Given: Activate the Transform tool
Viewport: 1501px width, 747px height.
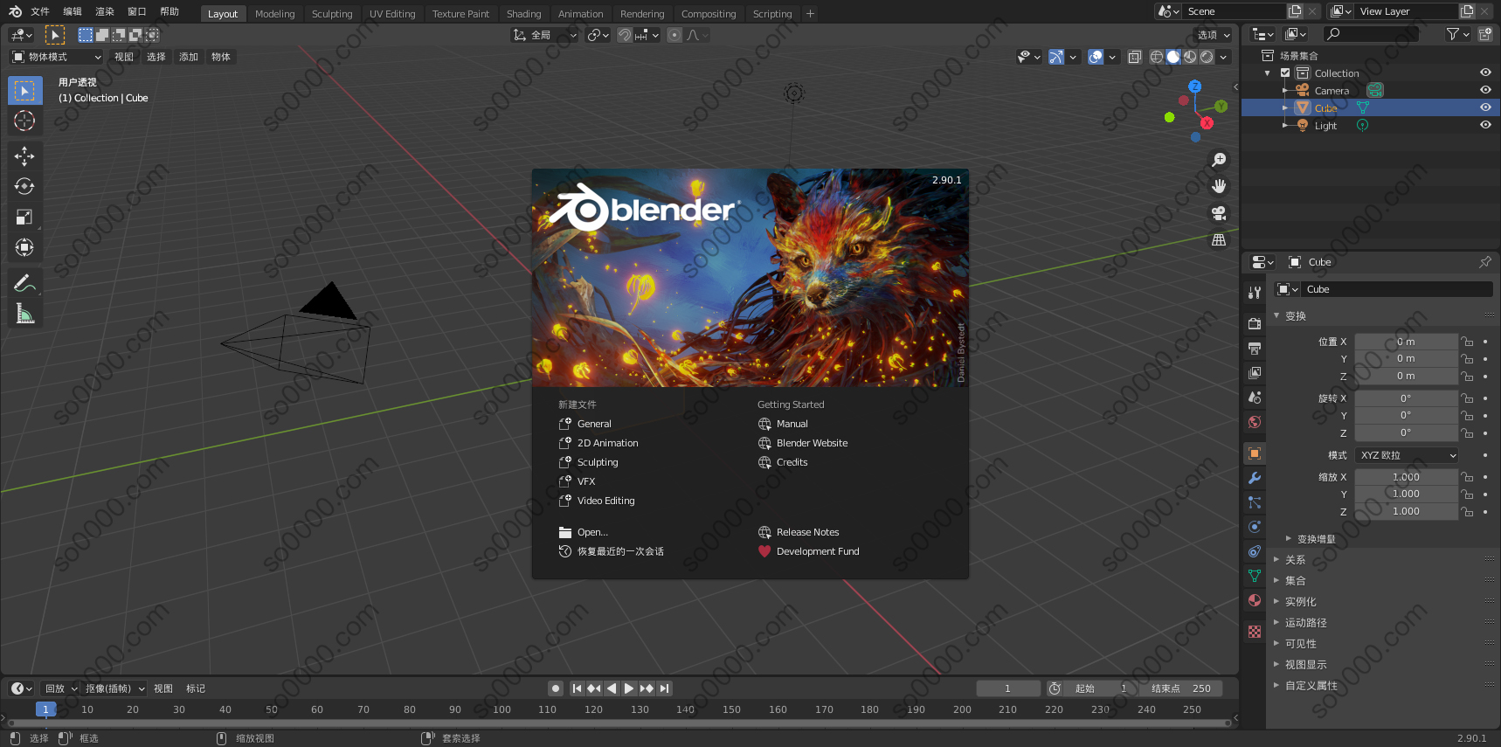Looking at the screenshot, I should click(x=24, y=247).
